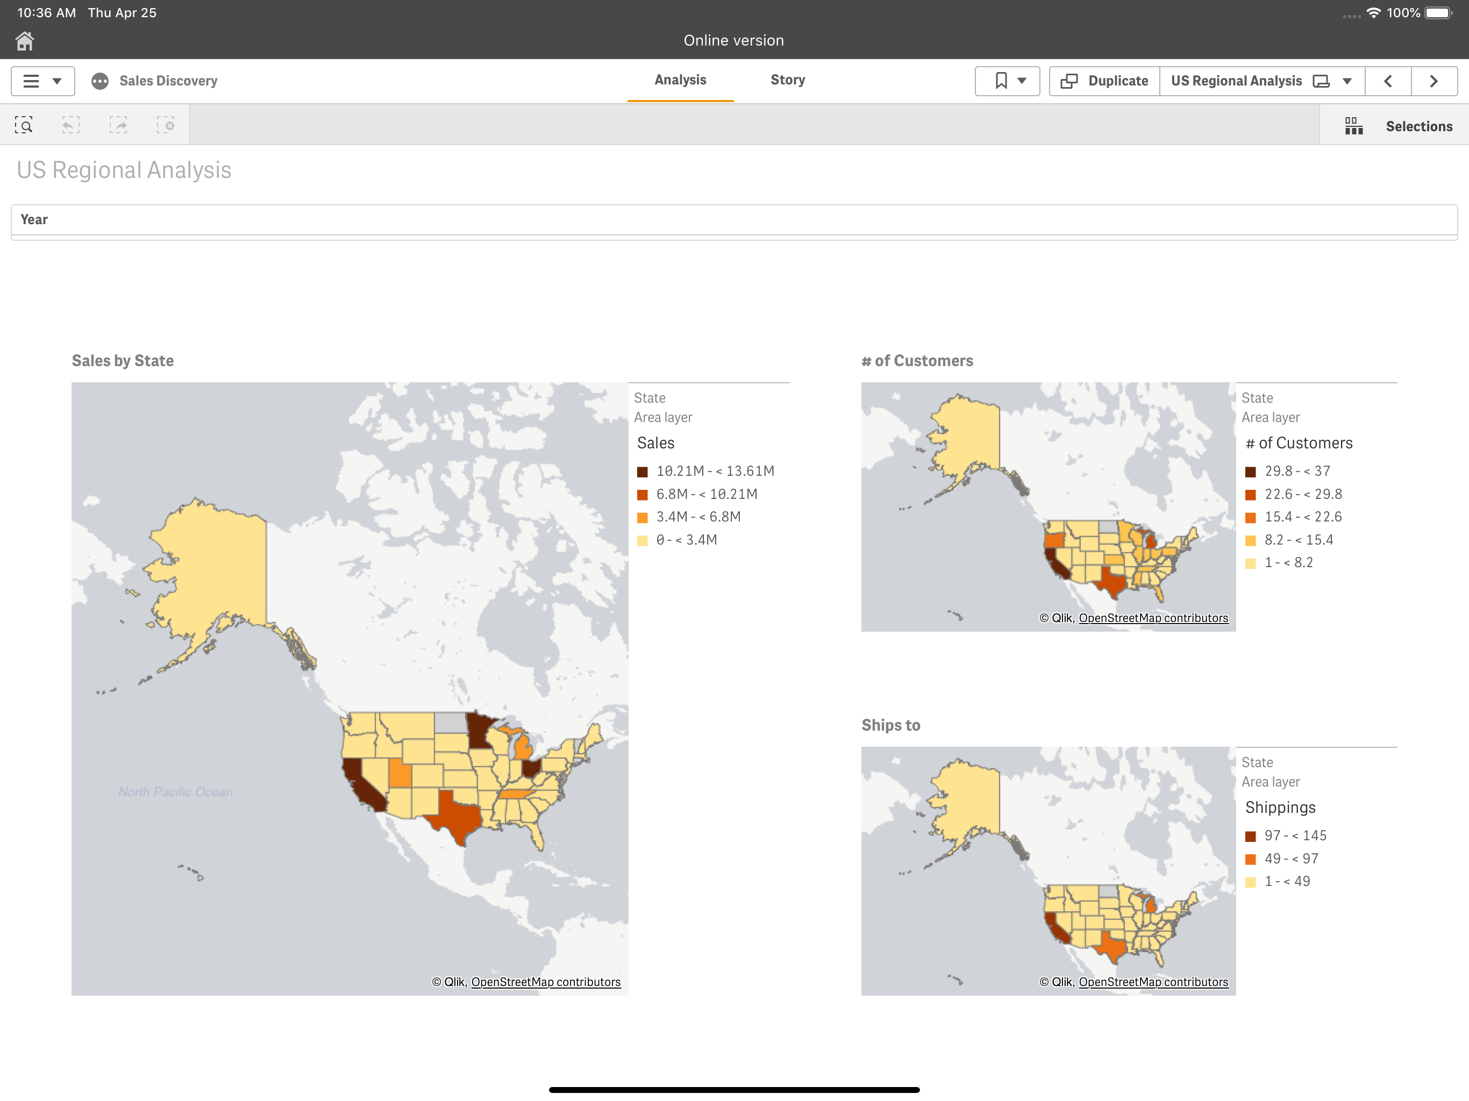Open OpenStreetMap contributors link in Sales map
Image resolution: width=1469 pixels, height=1101 pixels.
tap(546, 982)
